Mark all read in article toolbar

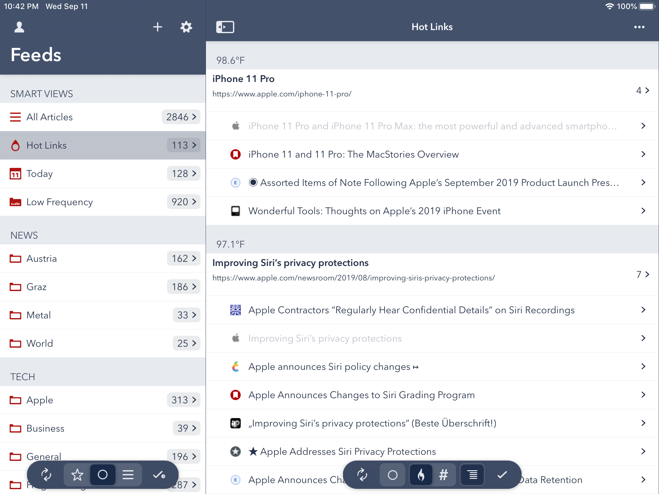502,475
